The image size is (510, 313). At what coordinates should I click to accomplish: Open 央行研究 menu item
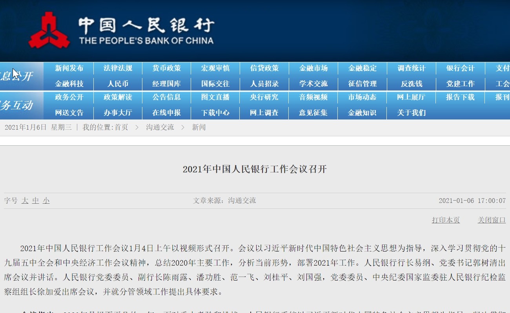pos(264,97)
